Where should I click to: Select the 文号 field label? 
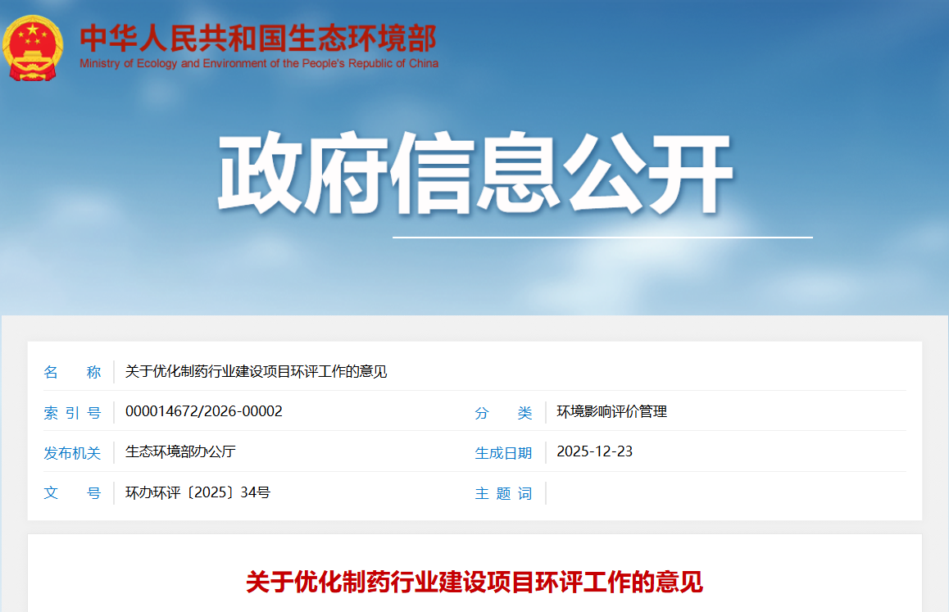(72, 493)
